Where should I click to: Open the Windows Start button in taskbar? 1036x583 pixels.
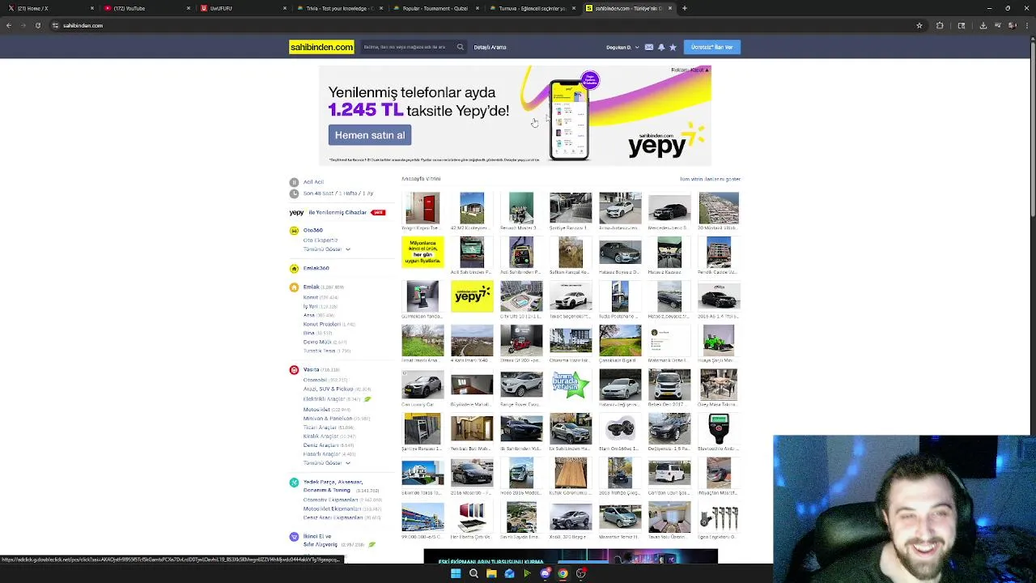click(x=456, y=573)
